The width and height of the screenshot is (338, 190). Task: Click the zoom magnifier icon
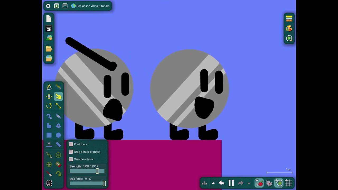[x=289, y=39]
